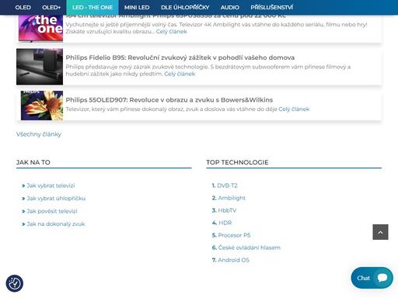This screenshot has width=398, height=298.
Task: Open DVB-T2 technology link
Action: (x=227, y=185)
